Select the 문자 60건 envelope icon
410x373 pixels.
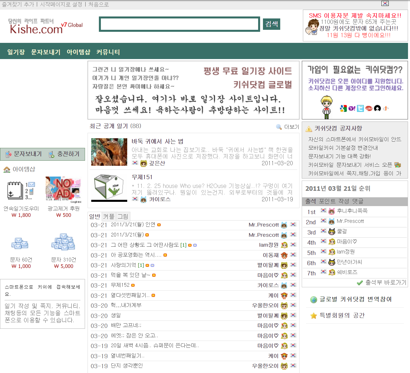(20, 243)
